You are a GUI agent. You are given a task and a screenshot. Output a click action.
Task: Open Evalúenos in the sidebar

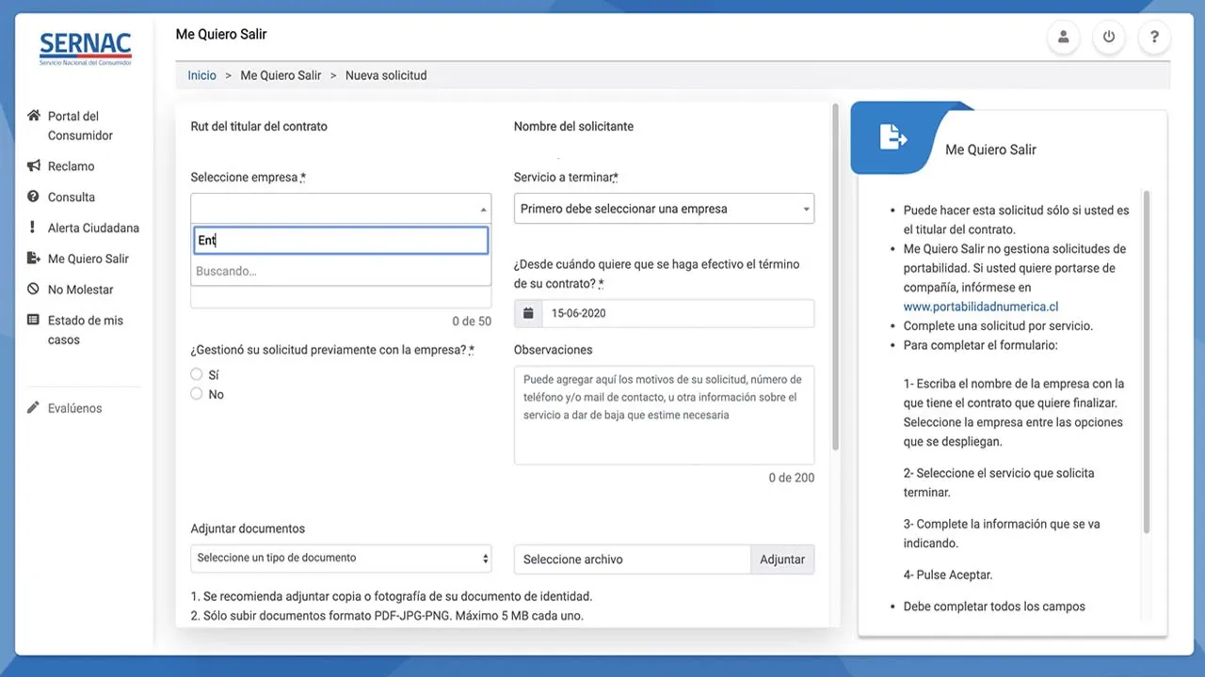tap(75, 409)
